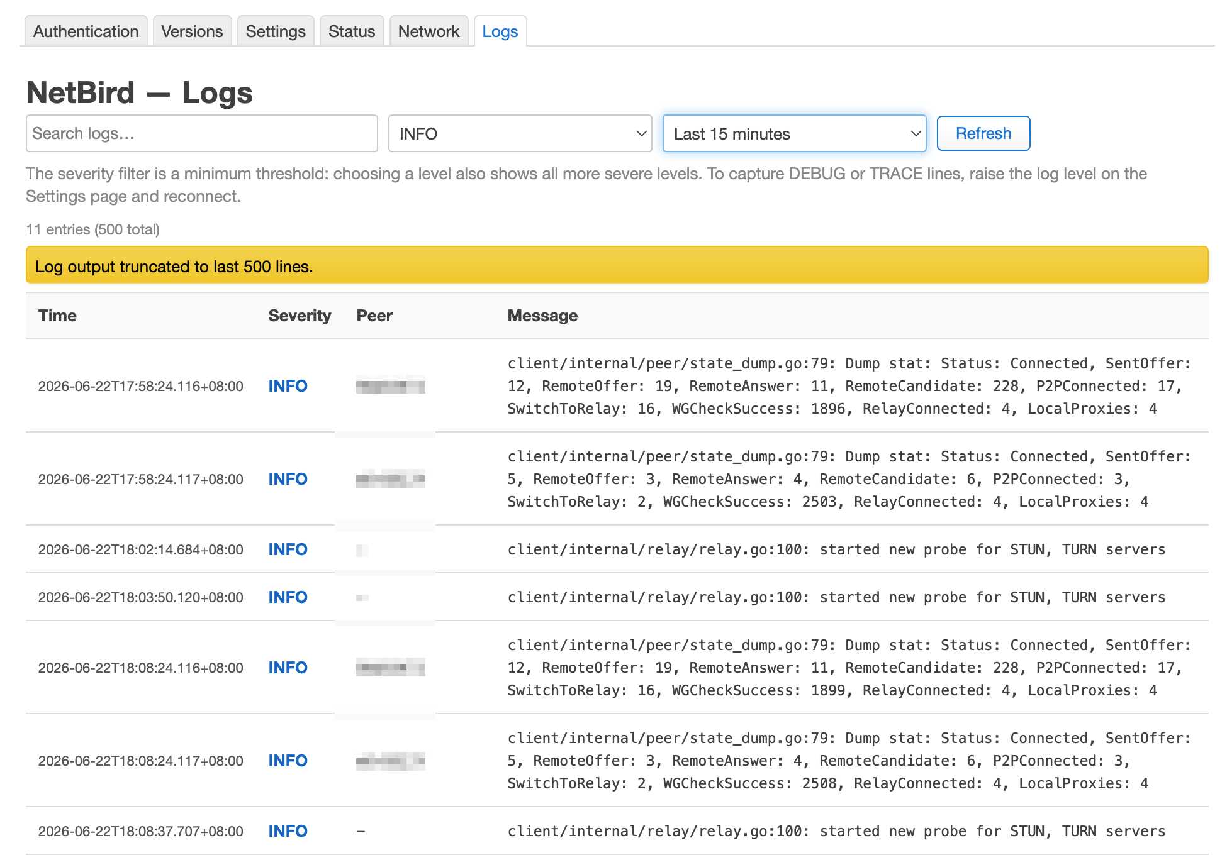The height and width of the screenshot is (855, 1227).
Task: Click INFO severity in the 18:08:37.707 row
Action: (288, 831)
